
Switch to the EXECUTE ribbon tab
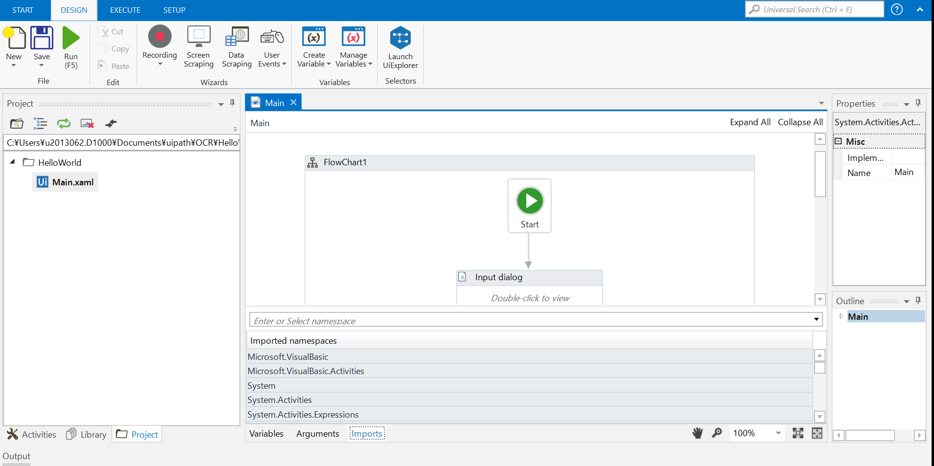[x=125, y=10]
